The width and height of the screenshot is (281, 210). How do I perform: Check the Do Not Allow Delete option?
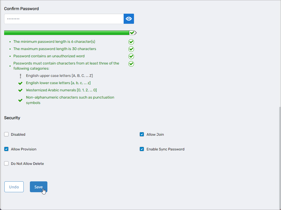tap(6, 164)
